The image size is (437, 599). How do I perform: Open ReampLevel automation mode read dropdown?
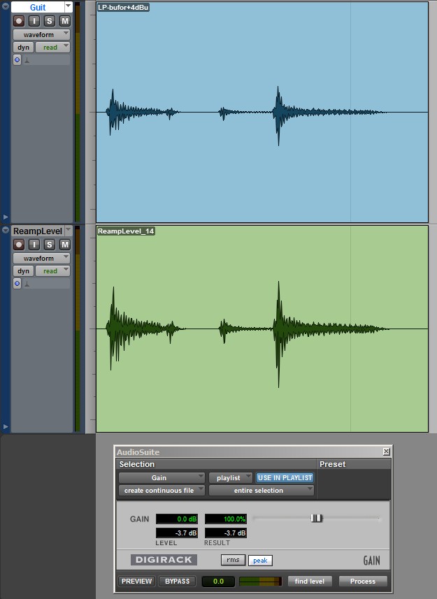pyautogui.click(x=54, y=271)
